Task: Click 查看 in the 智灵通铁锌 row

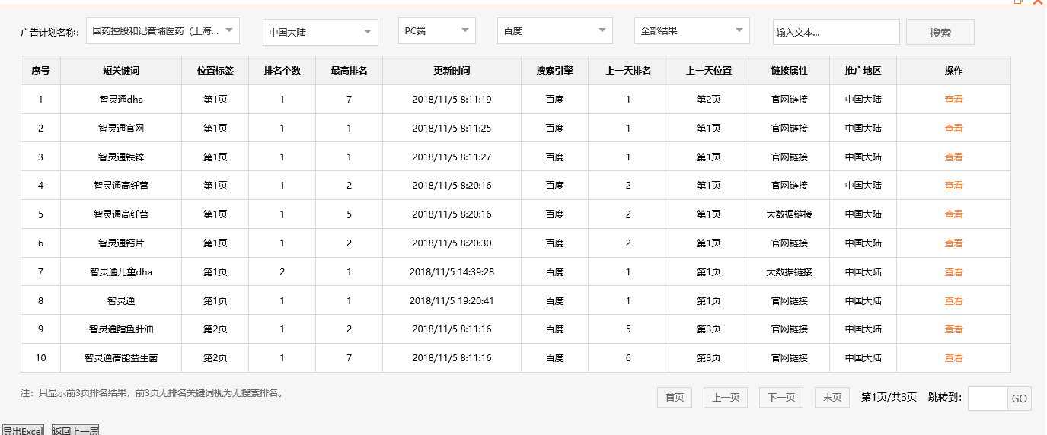Action: [953, 157]
